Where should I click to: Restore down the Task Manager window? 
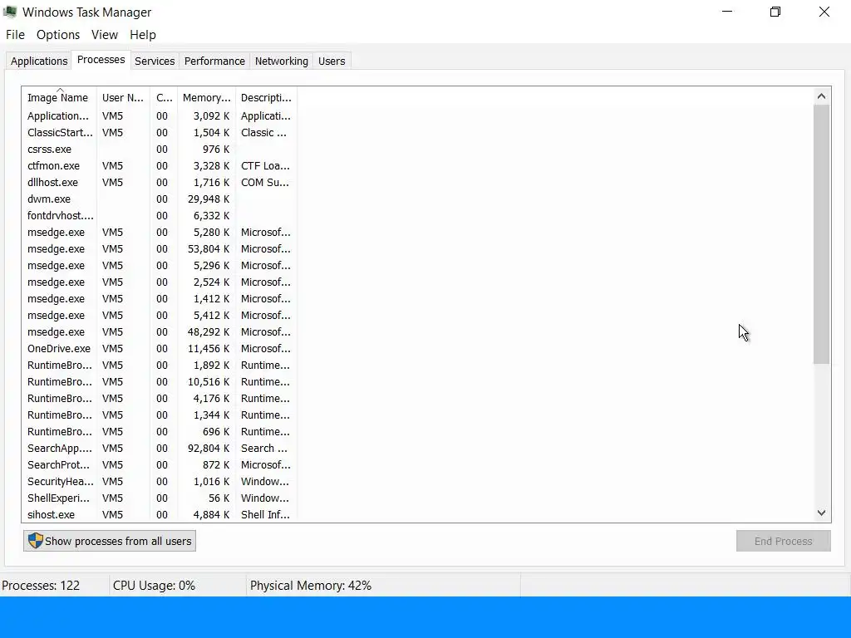(775, 12)
